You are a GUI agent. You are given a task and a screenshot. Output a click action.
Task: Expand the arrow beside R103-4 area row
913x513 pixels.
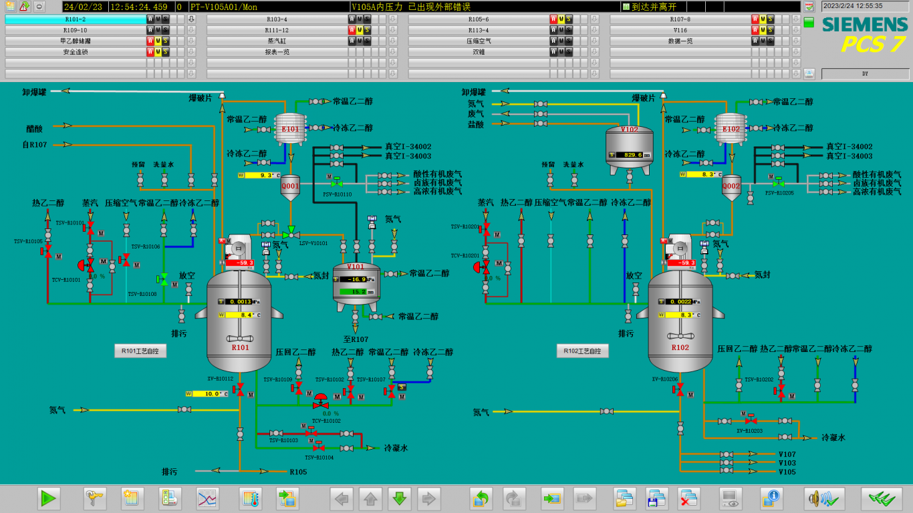coord(393,19)
